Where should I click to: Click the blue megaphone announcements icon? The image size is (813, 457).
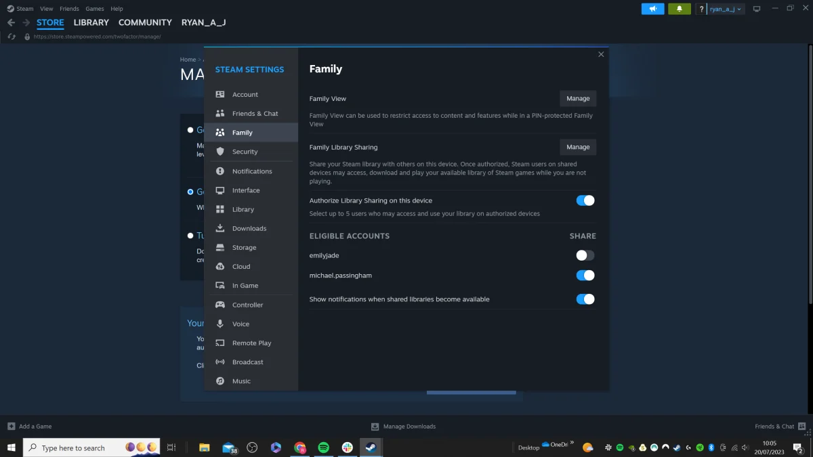pyautogui.click(x=652, y=9)
